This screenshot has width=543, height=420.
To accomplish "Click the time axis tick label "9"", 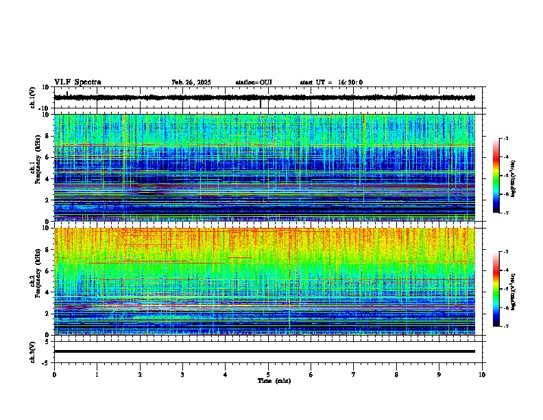I will pyautogui.click(x=439, y=375).
